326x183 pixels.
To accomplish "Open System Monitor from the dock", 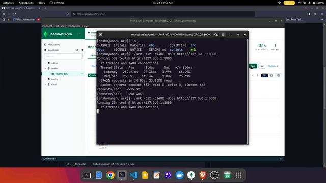I will point(87,175).
